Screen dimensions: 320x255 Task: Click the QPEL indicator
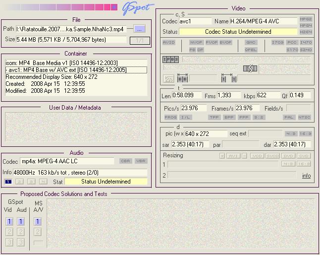[x=251, y=50]
